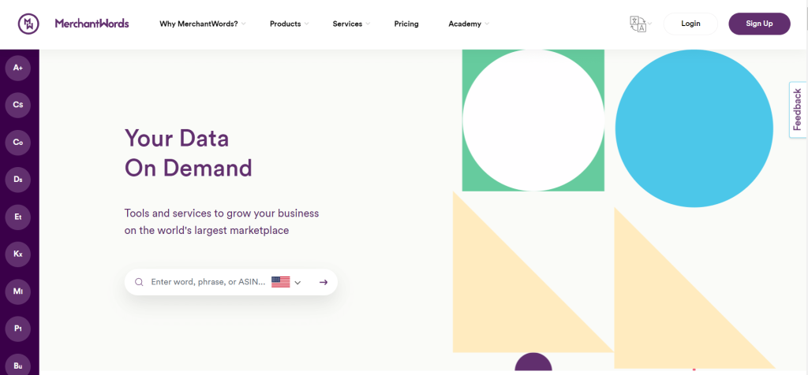
Task: Click the Sign Up button
Action: click(759, 24)
